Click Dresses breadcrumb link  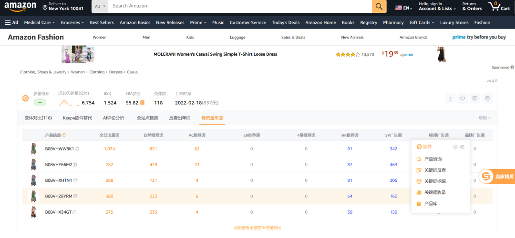coord(115,72)
